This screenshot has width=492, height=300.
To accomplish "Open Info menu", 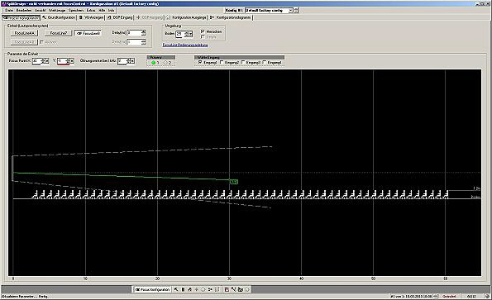I will pos(111,11).
